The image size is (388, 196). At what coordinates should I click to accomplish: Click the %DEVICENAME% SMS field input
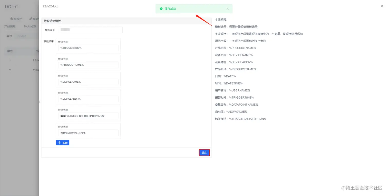pos(88,82)
